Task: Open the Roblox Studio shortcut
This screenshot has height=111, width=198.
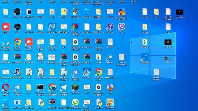Action: click(x=6, y=102)
